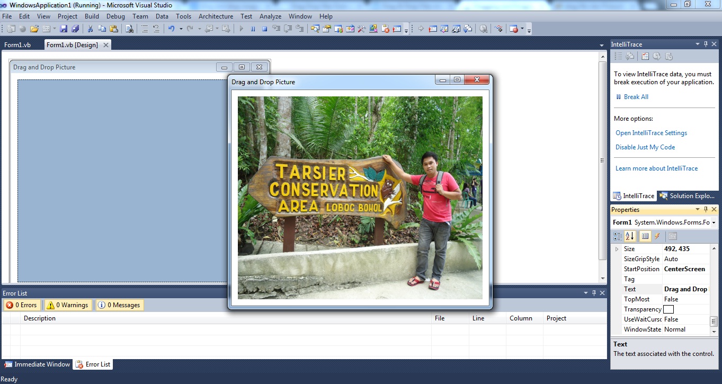
Task: Click the Open IntelliTrace Settings link
Action: point(651,133)
